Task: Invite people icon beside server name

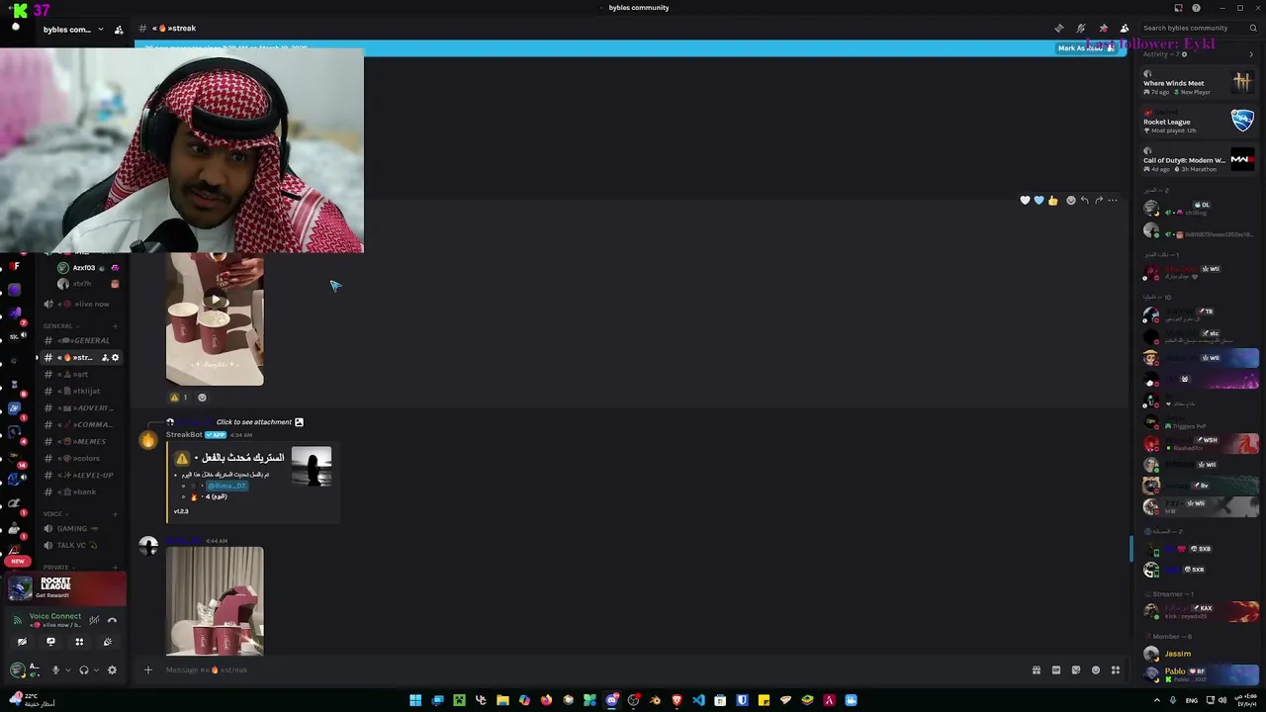Action: 119,30
